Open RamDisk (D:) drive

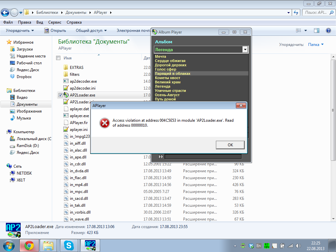coord(28,145)
